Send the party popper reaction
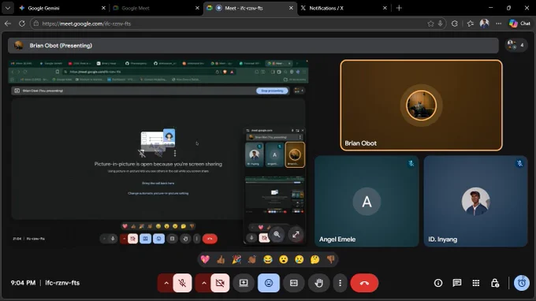The width and height of the screenshot is (536, 301). tap(236, 259)
